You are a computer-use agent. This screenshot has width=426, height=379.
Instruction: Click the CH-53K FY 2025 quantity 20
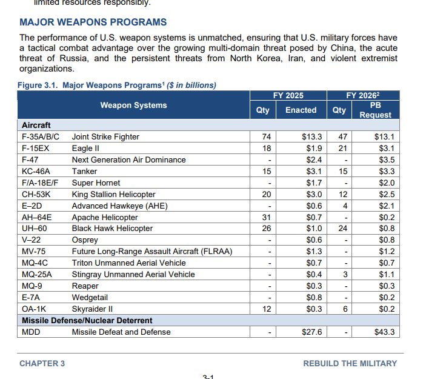(x=266, y=195)
